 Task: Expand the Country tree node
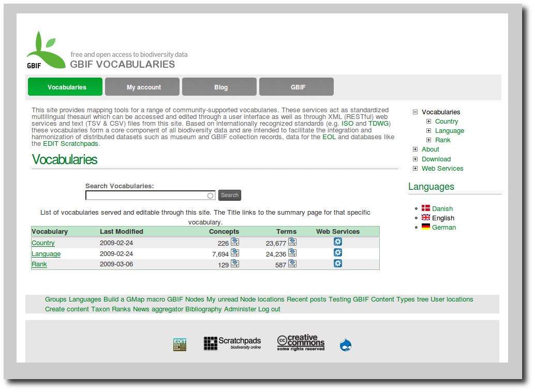(x=429, y=121)
